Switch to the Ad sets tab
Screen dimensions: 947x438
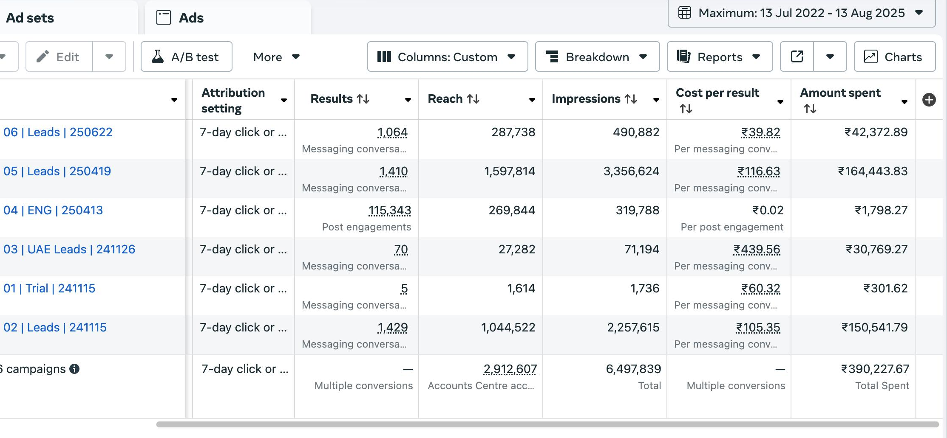30,18
